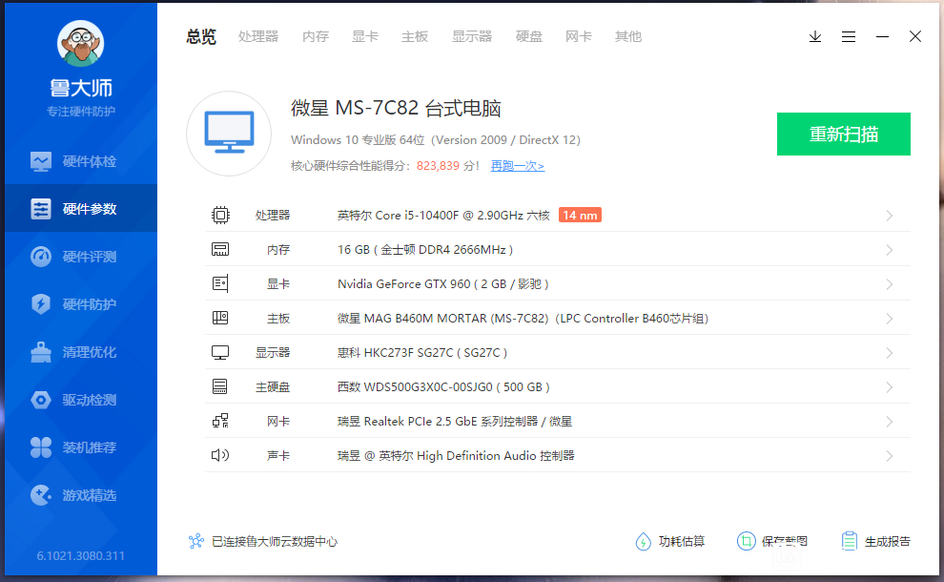This screenshot has height=582, width=944.
Task: Switch to the 其他 top tab
Action: 628,37
